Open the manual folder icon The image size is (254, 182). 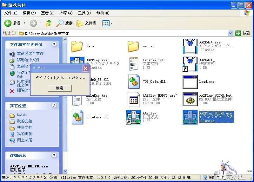click(133, 46)
